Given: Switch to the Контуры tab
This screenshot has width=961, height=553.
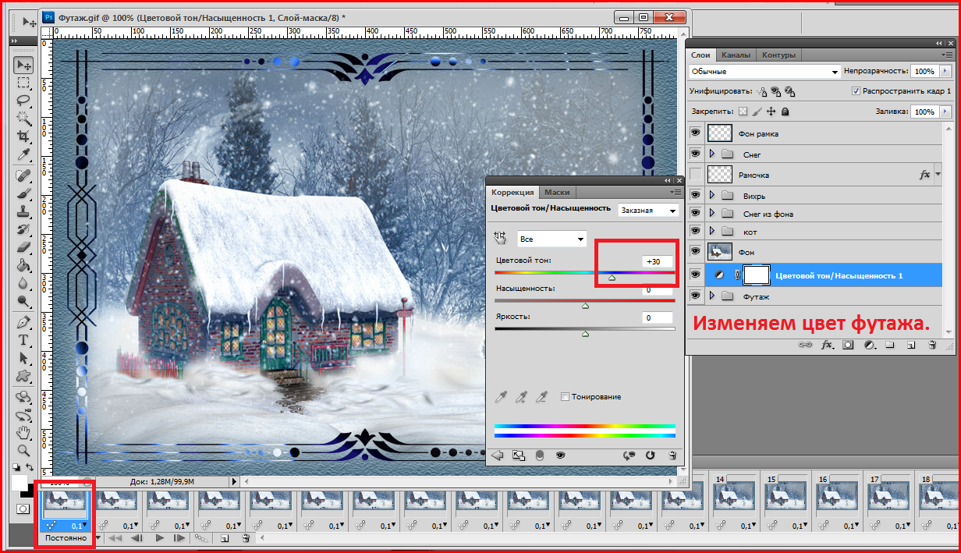Looking at the screenshot, I should coord(778,55).
